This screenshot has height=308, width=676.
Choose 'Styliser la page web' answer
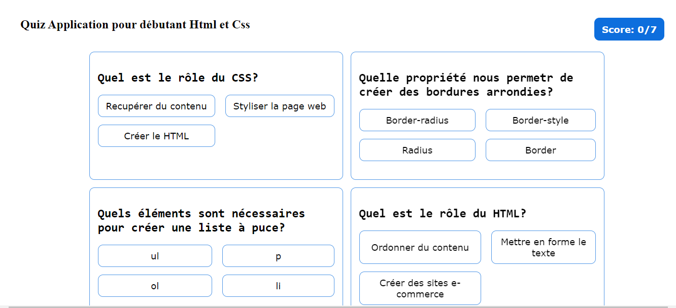280,106
